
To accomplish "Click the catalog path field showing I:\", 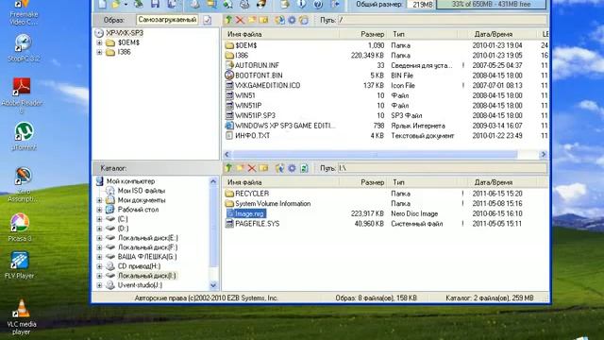I will coord(443,168).
